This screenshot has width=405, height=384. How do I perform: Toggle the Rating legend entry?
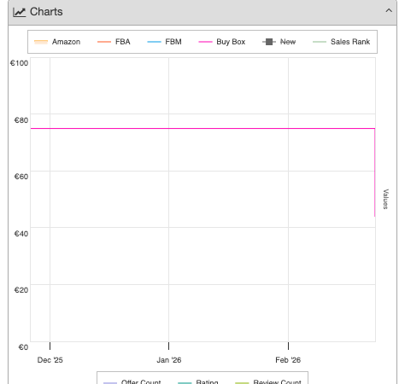(x=198, y=381)
